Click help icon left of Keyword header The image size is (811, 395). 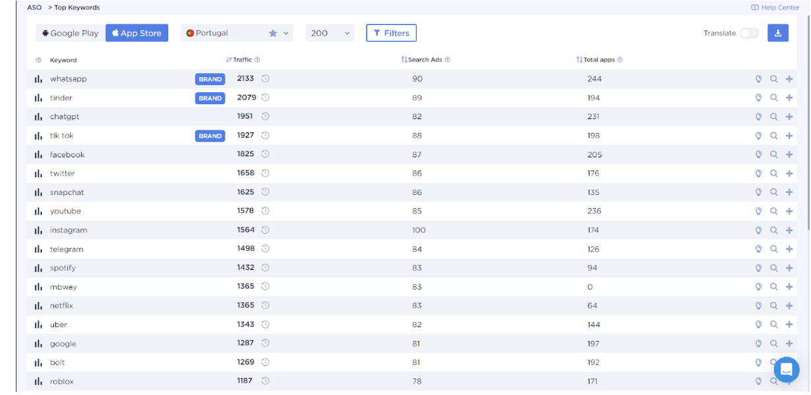[38, 60]
